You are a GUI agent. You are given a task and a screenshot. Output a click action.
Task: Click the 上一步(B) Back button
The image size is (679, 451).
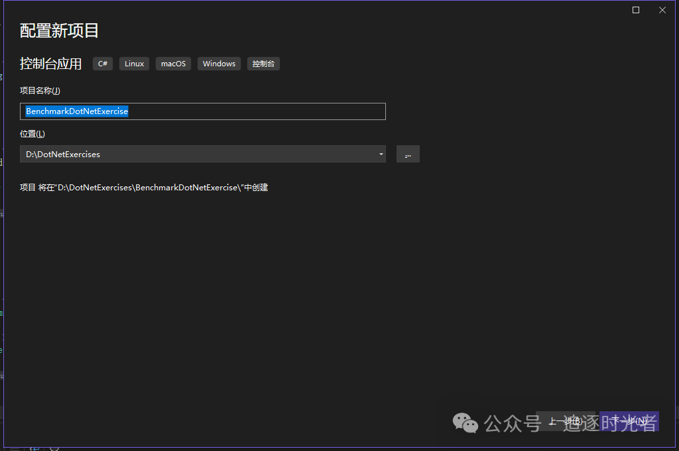click(x=565, y=420)
